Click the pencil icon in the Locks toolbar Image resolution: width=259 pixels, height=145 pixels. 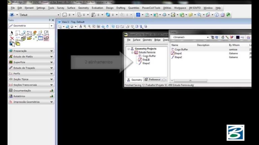point(227,37)
